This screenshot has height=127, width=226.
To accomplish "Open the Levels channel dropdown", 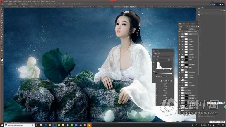I will [161, 60].
